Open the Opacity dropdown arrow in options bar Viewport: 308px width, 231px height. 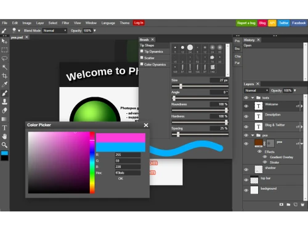click(95, 31)
